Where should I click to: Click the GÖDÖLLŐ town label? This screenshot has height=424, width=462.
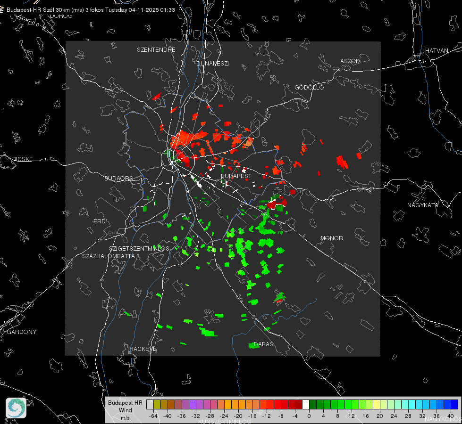point(309,87)
